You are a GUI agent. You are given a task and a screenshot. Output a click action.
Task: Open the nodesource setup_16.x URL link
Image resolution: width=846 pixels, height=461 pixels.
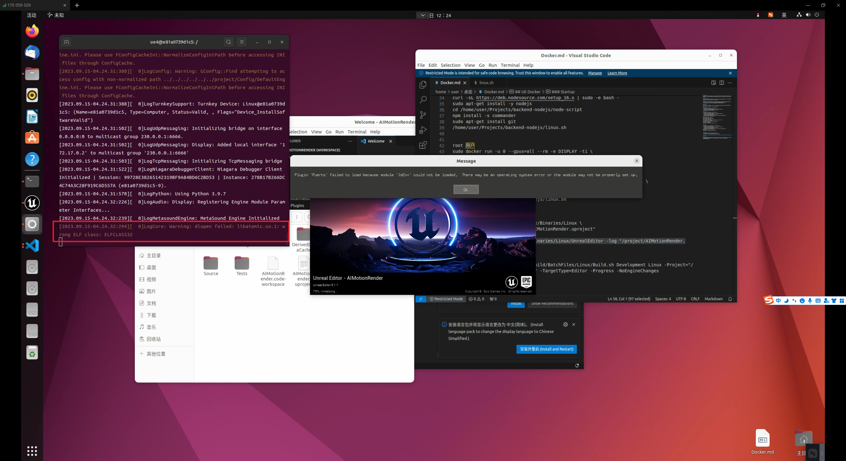point(525,98)
